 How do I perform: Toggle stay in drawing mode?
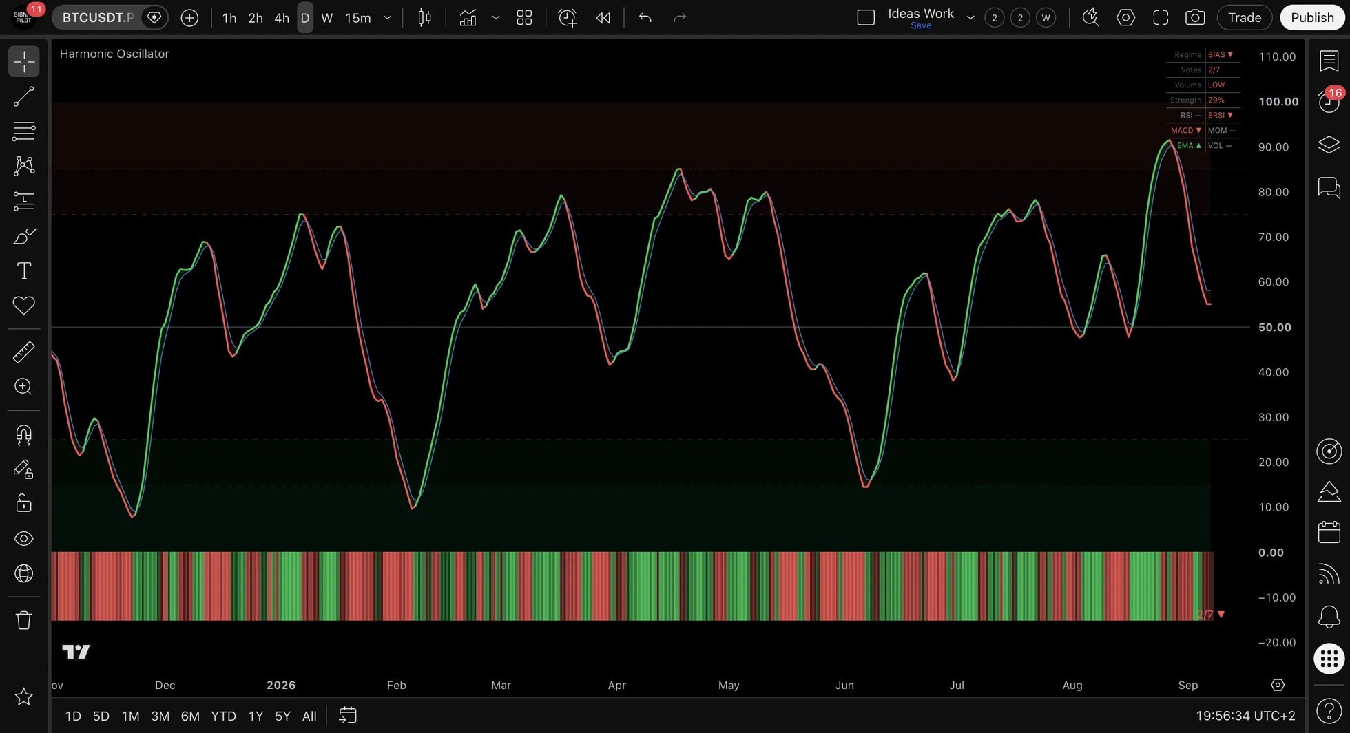pyautogui.click(x=24, y=469)
